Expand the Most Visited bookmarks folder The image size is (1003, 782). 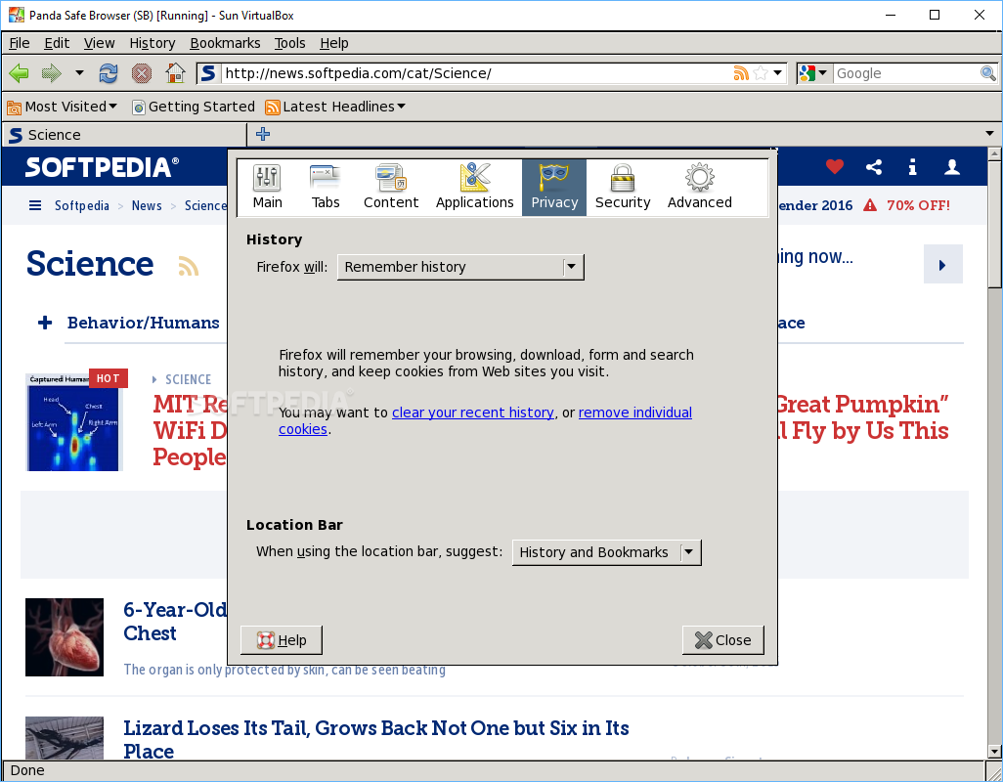(62, 107)
